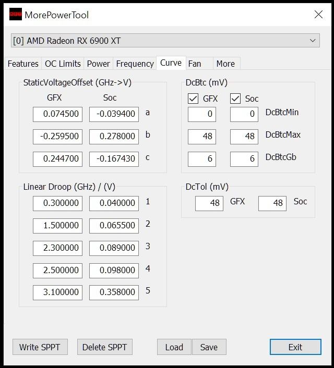
Task: Click the Soc DcBtcMin field
Action: [x=244, y=114]
